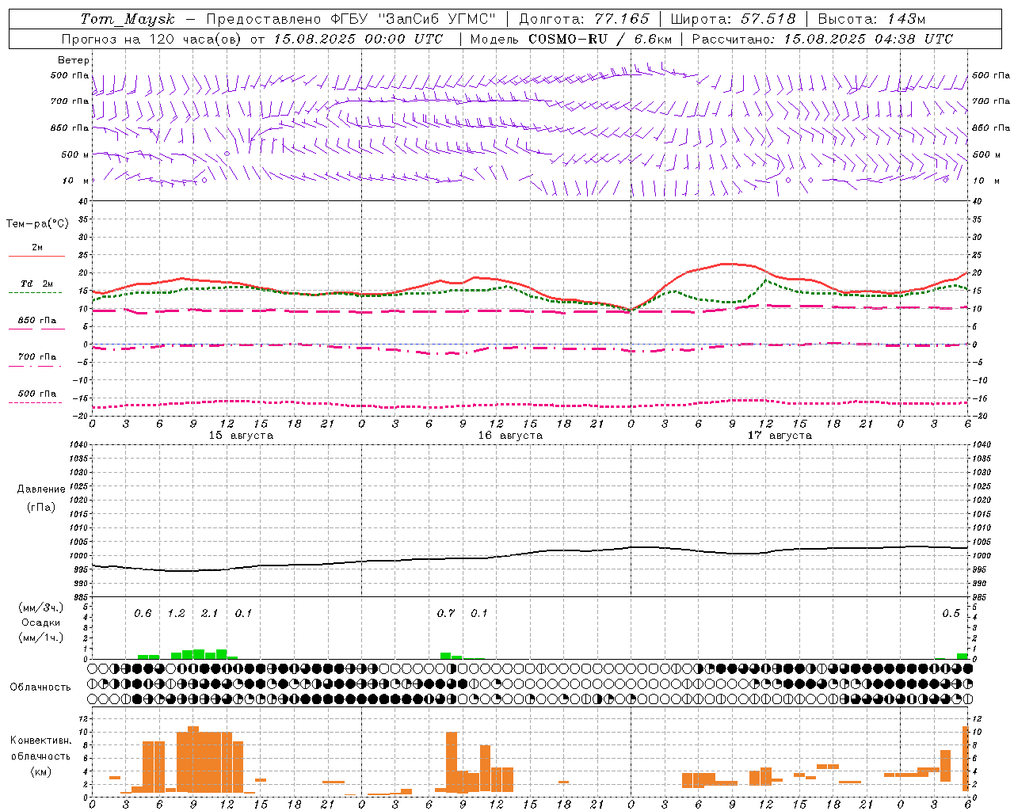Click the (мм/3ч.) precipitation unit label
This screenshot has width=1014, height=811.
coord(40,607)
